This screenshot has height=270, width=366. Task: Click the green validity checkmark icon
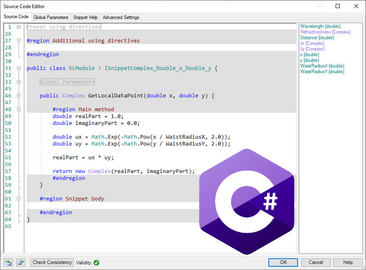[x=96, y=262]
